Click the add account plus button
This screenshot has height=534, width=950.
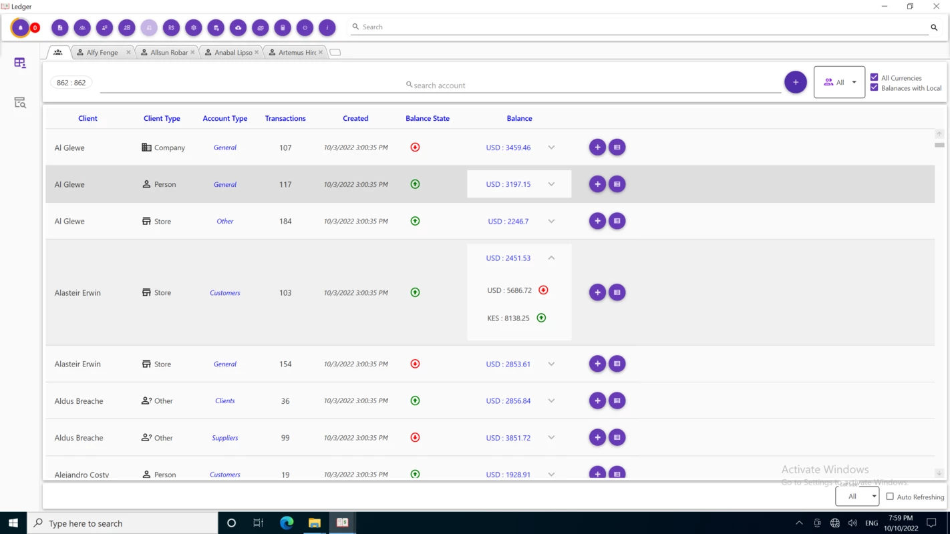[x=795, y=82]
